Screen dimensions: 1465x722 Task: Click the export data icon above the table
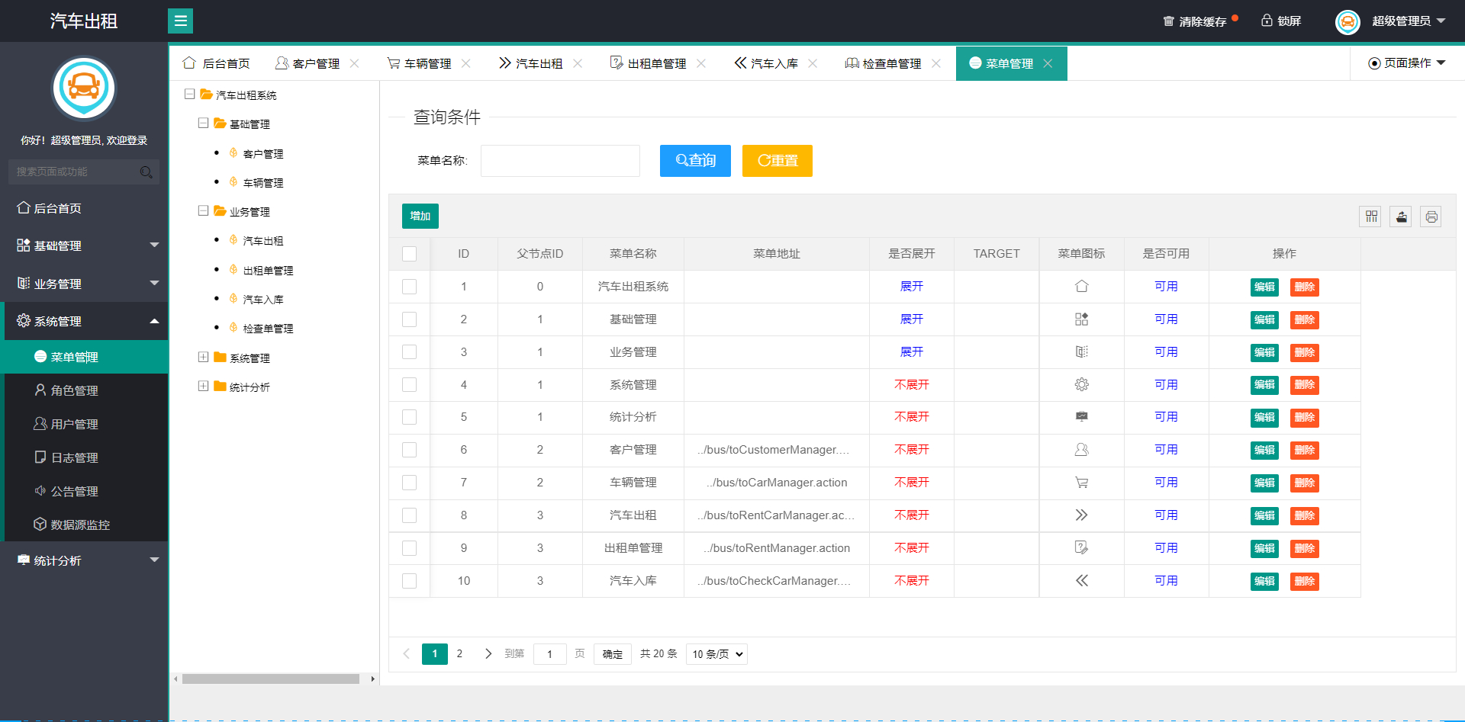[x=1400, y=217]
